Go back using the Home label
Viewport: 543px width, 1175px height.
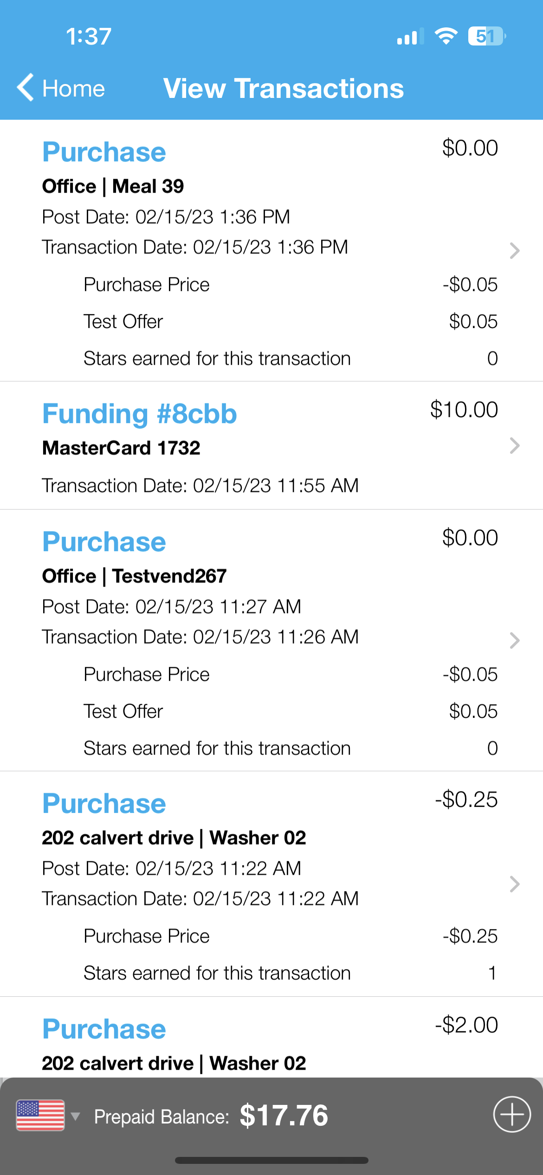tap(73, 88)
